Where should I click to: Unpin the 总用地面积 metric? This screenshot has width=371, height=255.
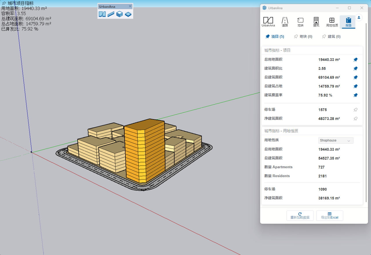(x=355, y=60)
